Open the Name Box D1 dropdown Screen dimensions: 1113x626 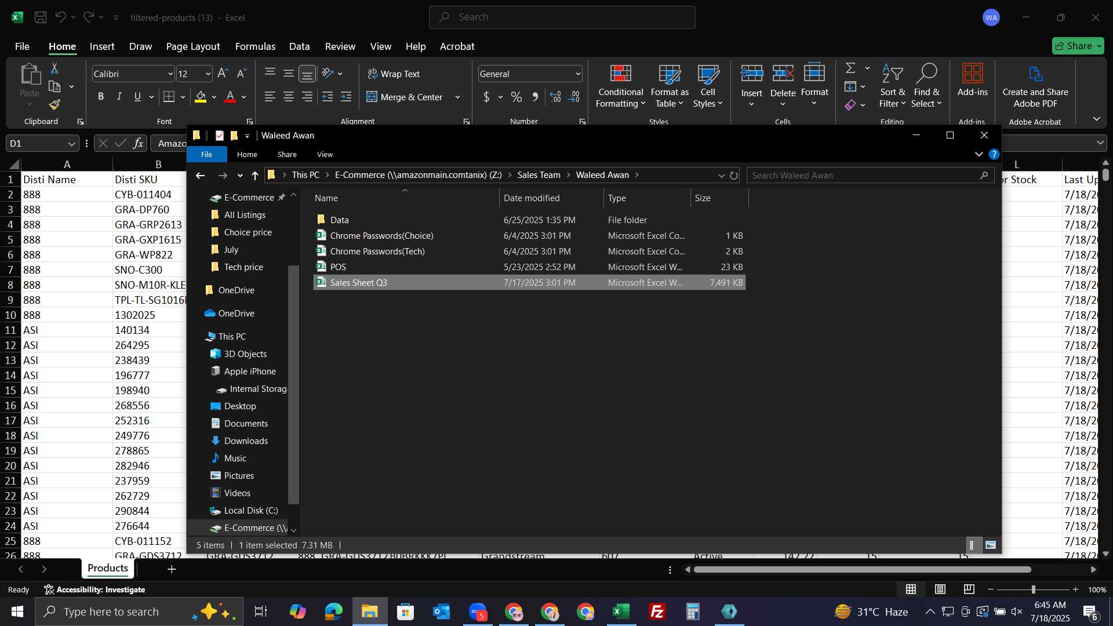(71, 144)
